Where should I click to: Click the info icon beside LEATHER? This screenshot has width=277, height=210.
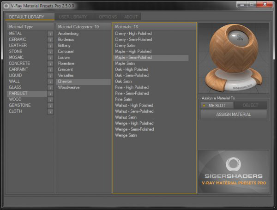50,46
